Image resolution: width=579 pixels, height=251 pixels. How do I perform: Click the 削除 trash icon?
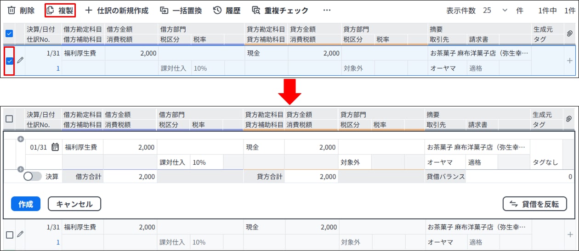pyautogui.click(x=11, y=10)
